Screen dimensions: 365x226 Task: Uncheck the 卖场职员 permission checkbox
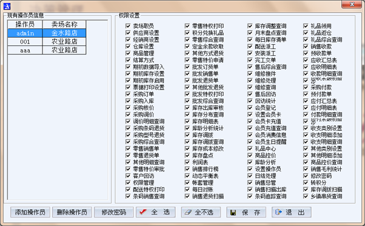(128, 26)
